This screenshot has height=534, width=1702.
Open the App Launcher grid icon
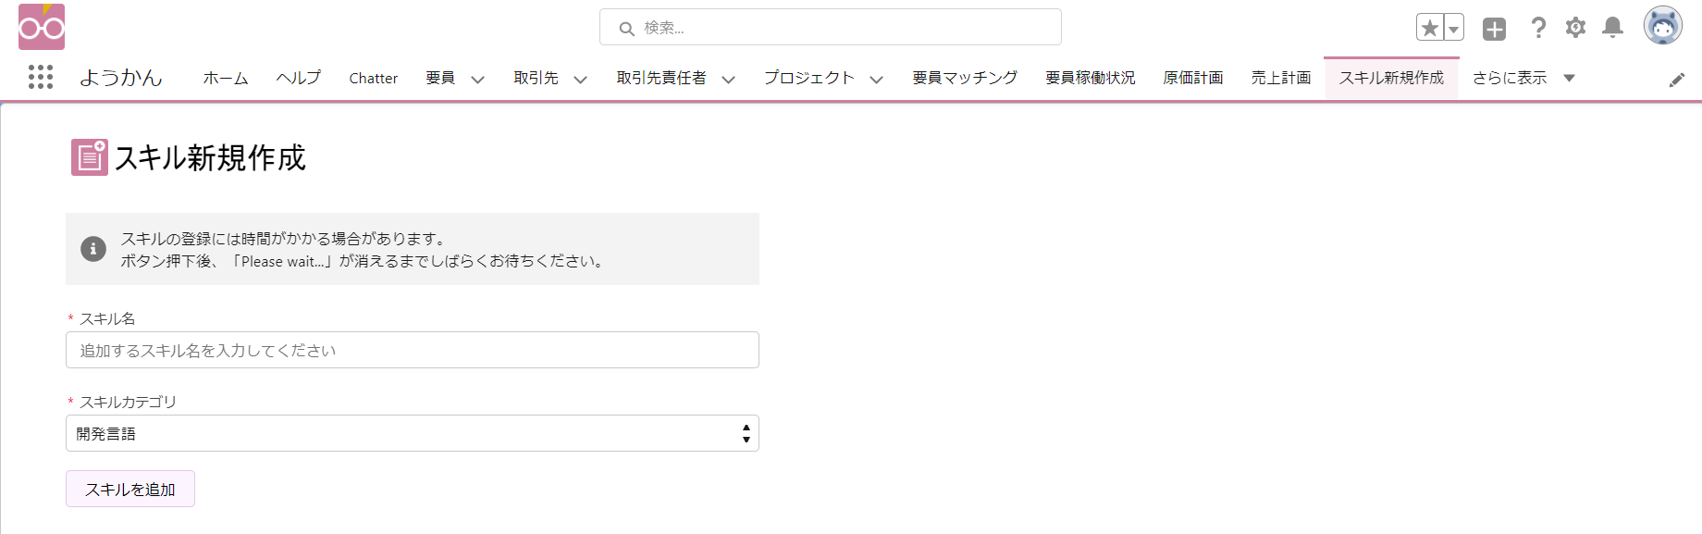pos(41,77)
